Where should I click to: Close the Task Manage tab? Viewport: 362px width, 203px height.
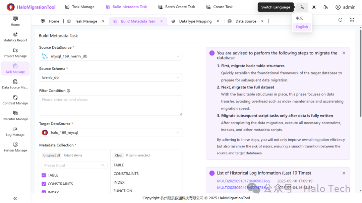click(x=103, y=21)
